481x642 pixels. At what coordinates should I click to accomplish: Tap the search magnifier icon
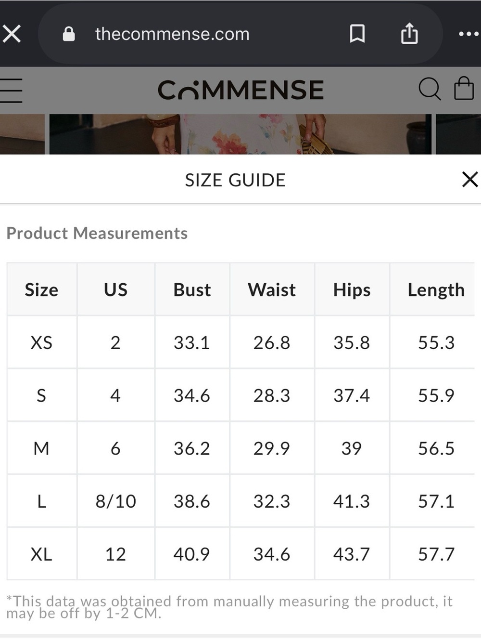pos(430,89)
